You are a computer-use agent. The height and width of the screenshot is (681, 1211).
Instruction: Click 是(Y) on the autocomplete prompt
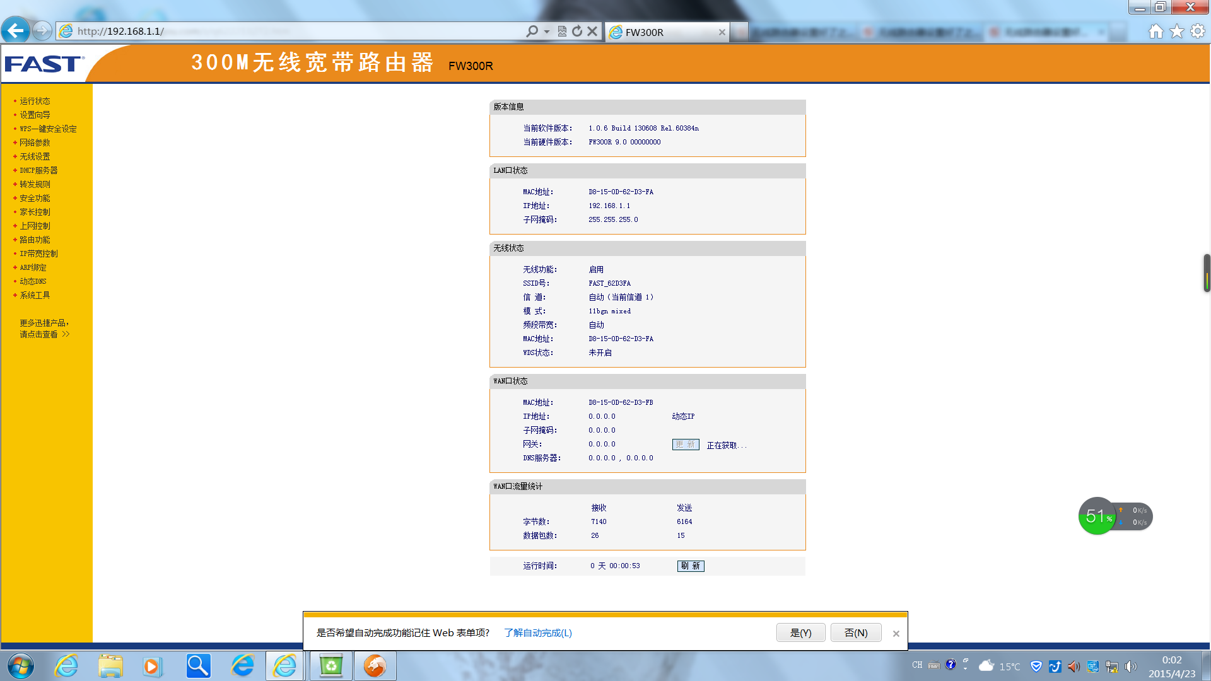point(800,632)
